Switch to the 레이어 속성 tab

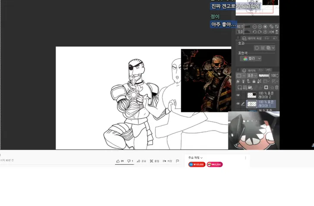[252, 38]
